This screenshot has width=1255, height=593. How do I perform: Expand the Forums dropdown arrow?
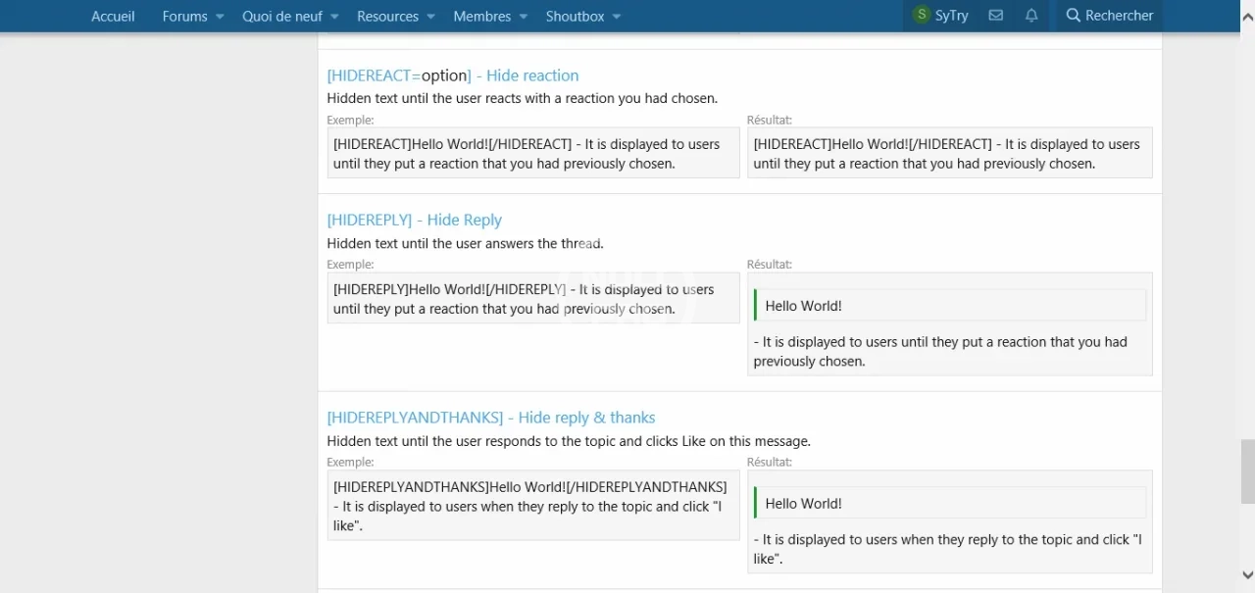(x=220, y=17)
